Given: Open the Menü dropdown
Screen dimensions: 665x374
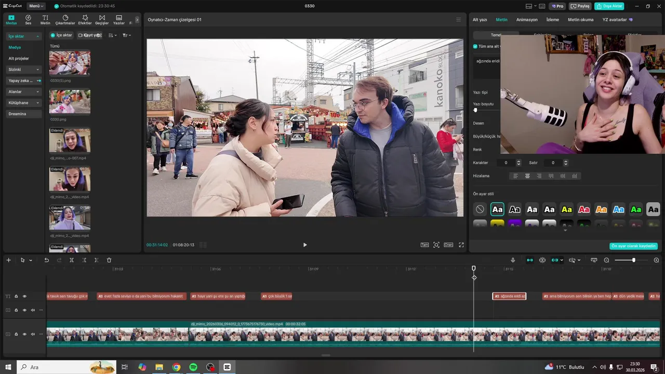Looking at the screenshot, I should click(36, 6).
